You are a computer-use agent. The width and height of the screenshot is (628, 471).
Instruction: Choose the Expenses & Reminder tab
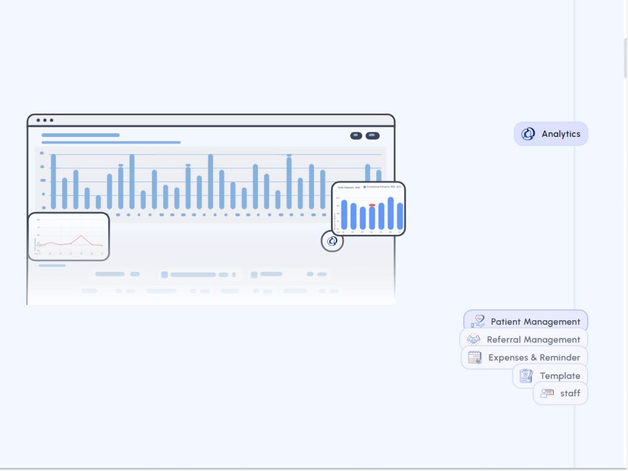(x=524, y=357)
